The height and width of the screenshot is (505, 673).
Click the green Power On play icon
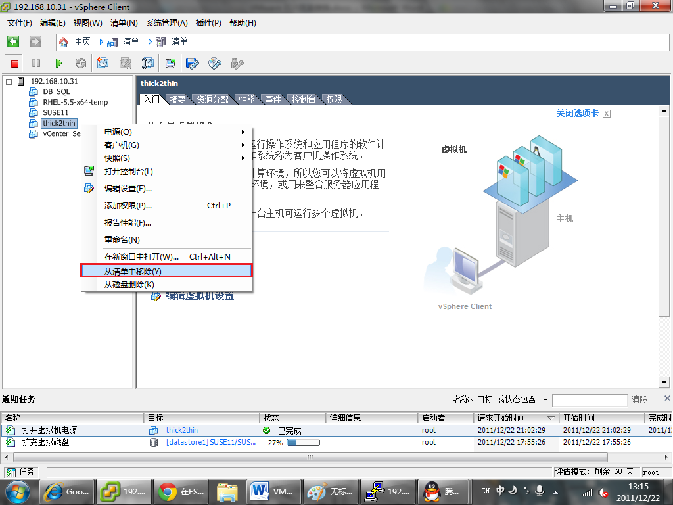tap(58, 64)
